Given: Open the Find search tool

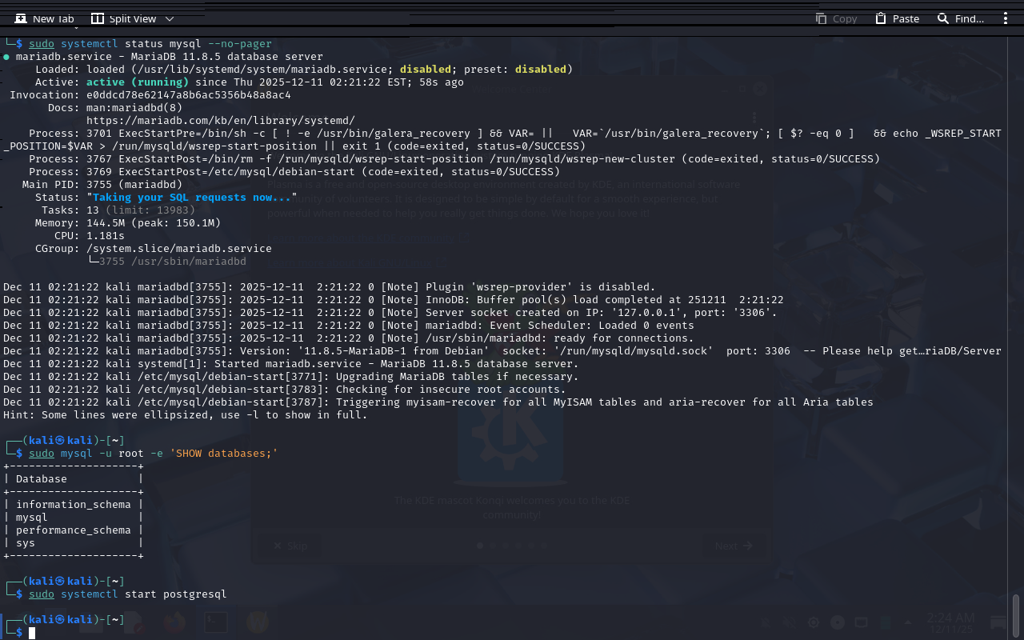Looking at the screenshot, I should (960, 18).
